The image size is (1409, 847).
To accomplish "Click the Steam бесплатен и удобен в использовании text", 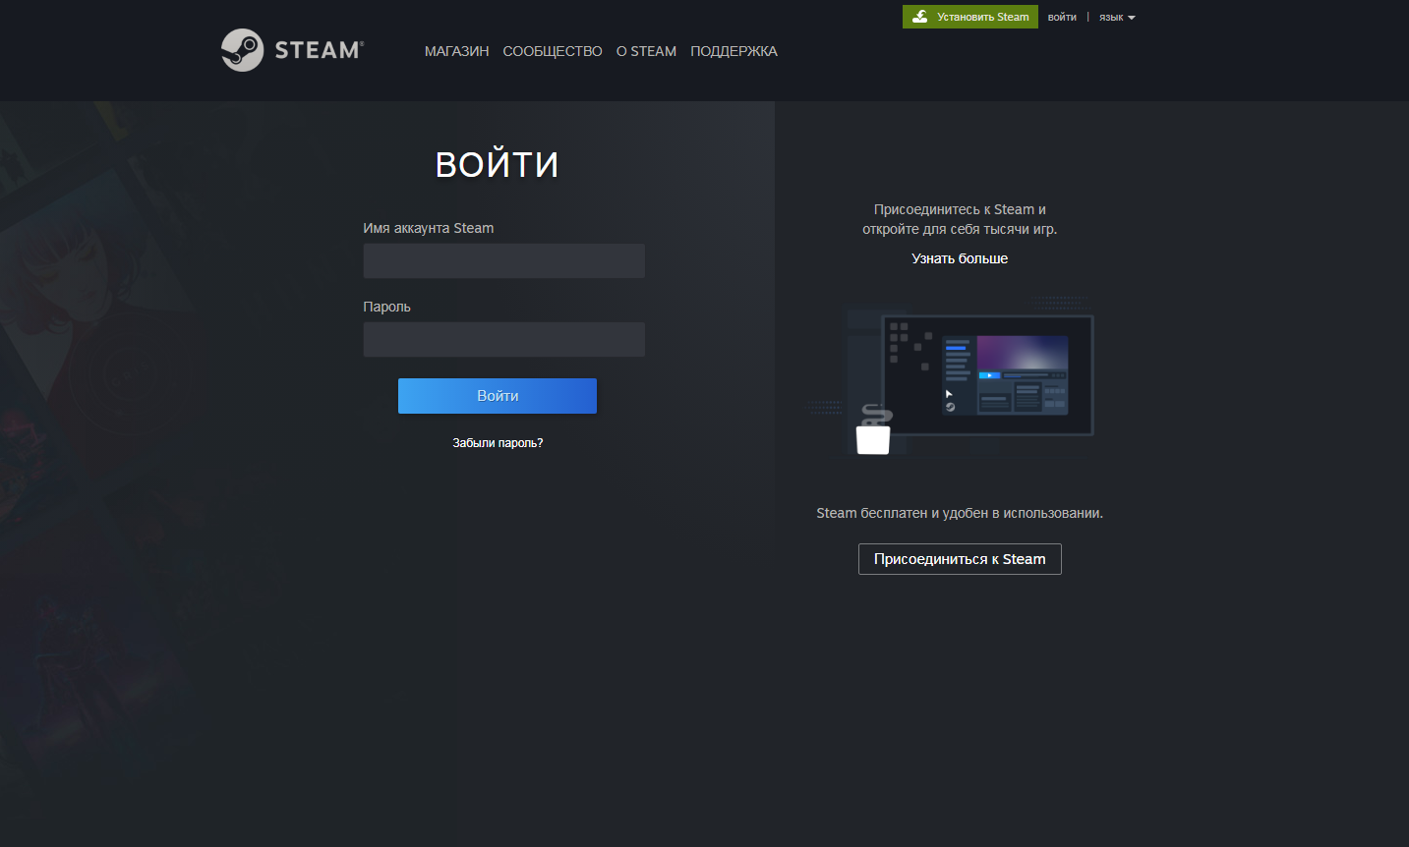I will (960, 513).
